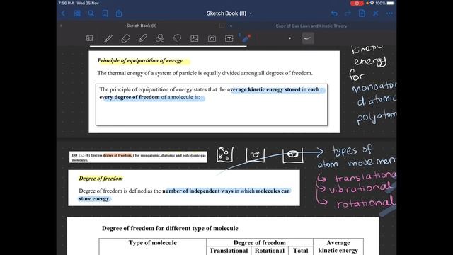Tap the 'Translational' table column header
The width and height of the screenshot is (453, 255).
(229, 251)
